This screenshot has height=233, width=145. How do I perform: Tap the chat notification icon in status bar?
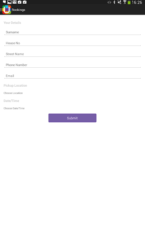[4, 2]
